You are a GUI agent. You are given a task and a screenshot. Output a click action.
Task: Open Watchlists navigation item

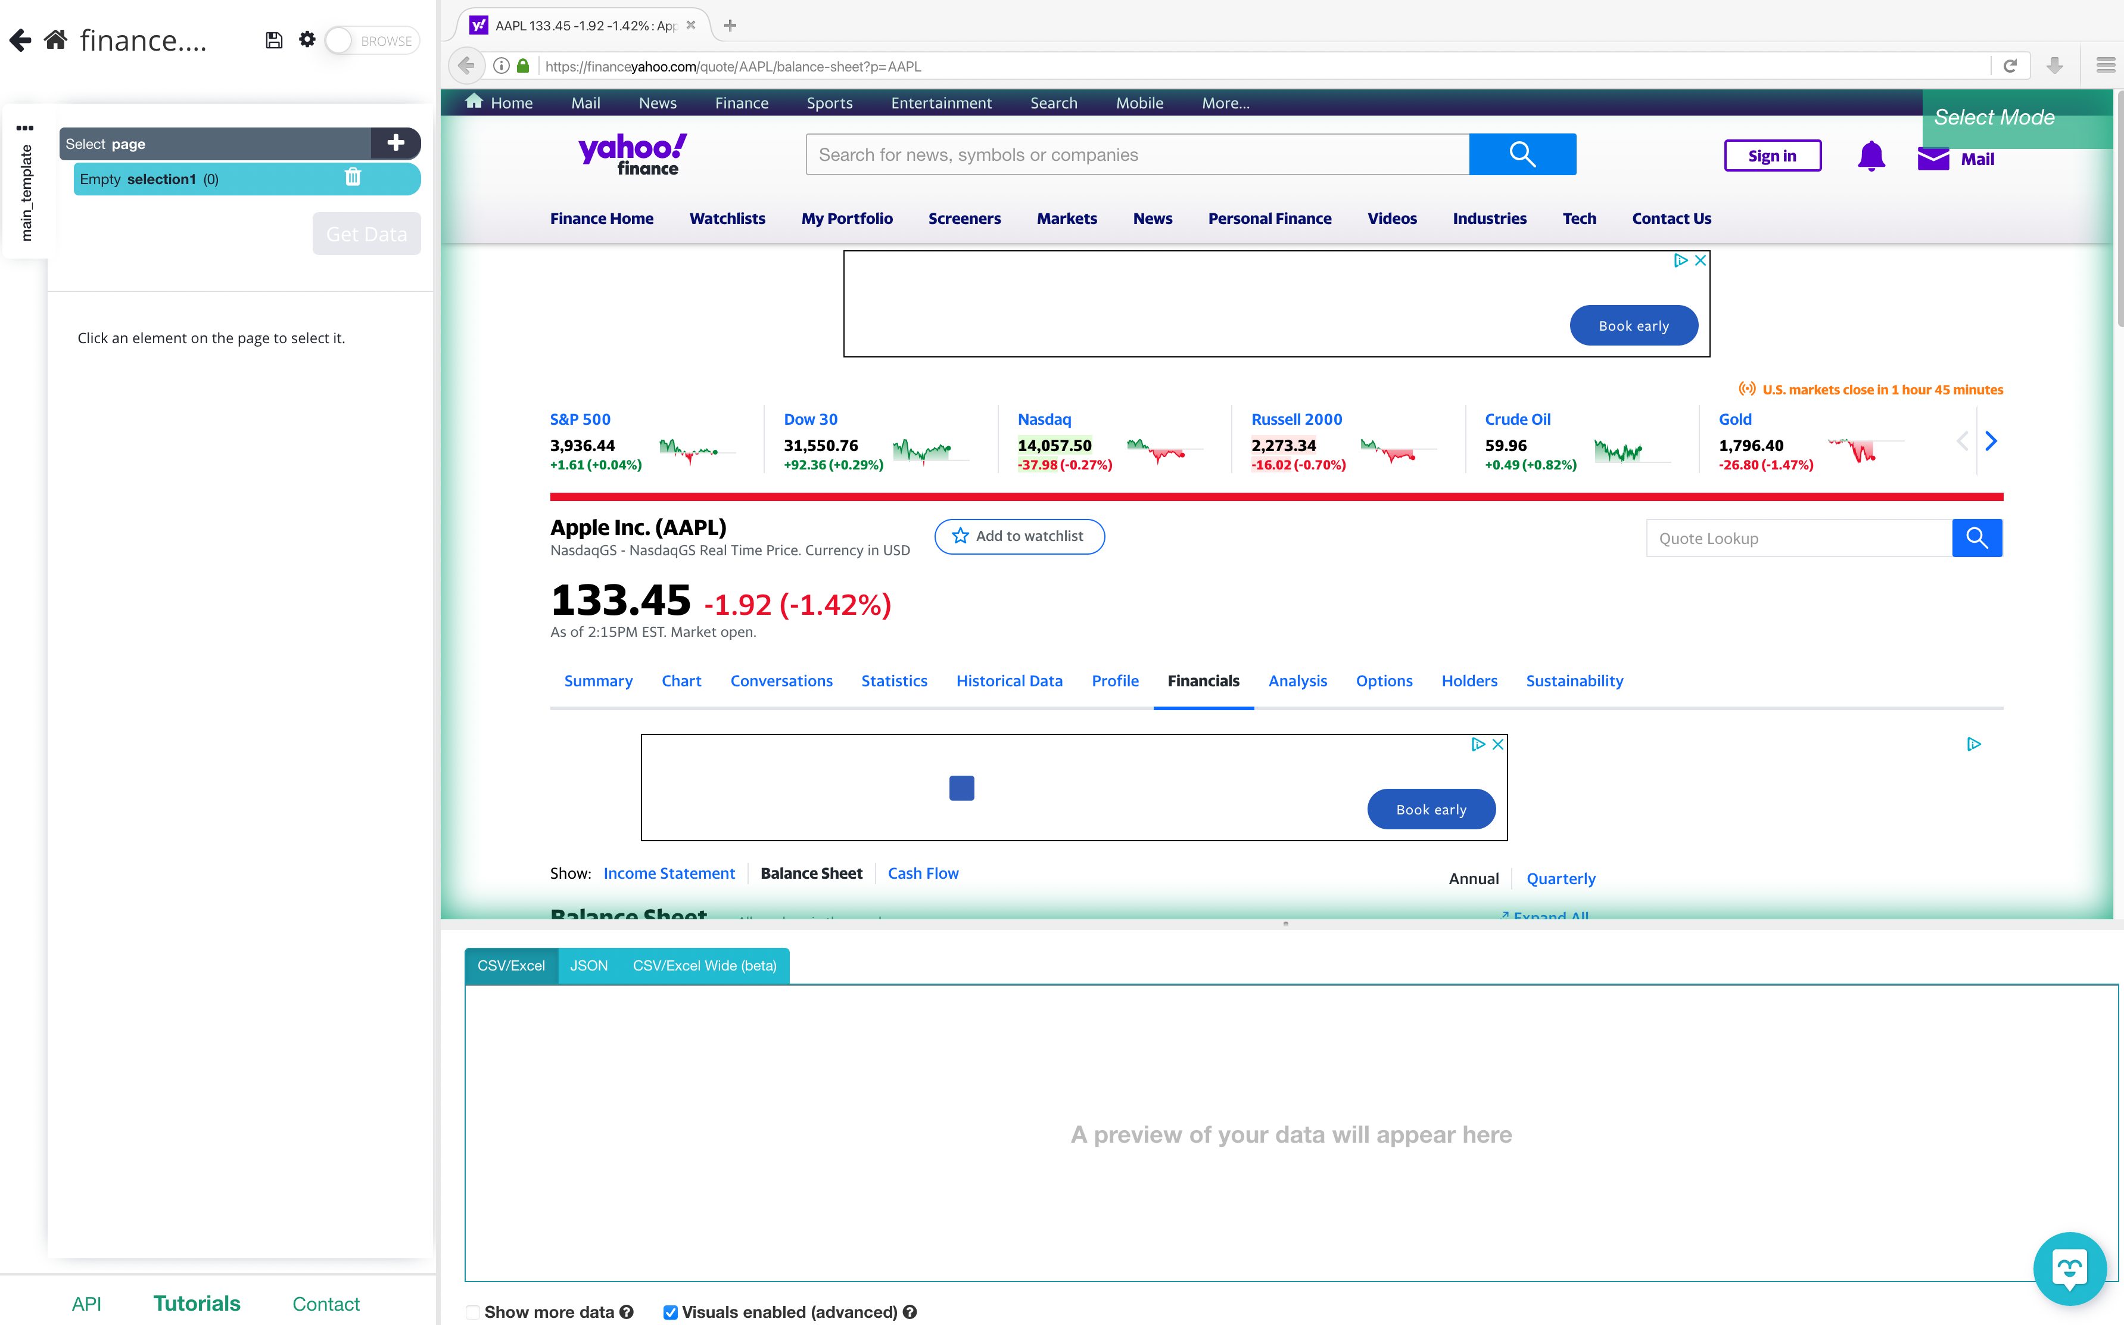[727, 218]
